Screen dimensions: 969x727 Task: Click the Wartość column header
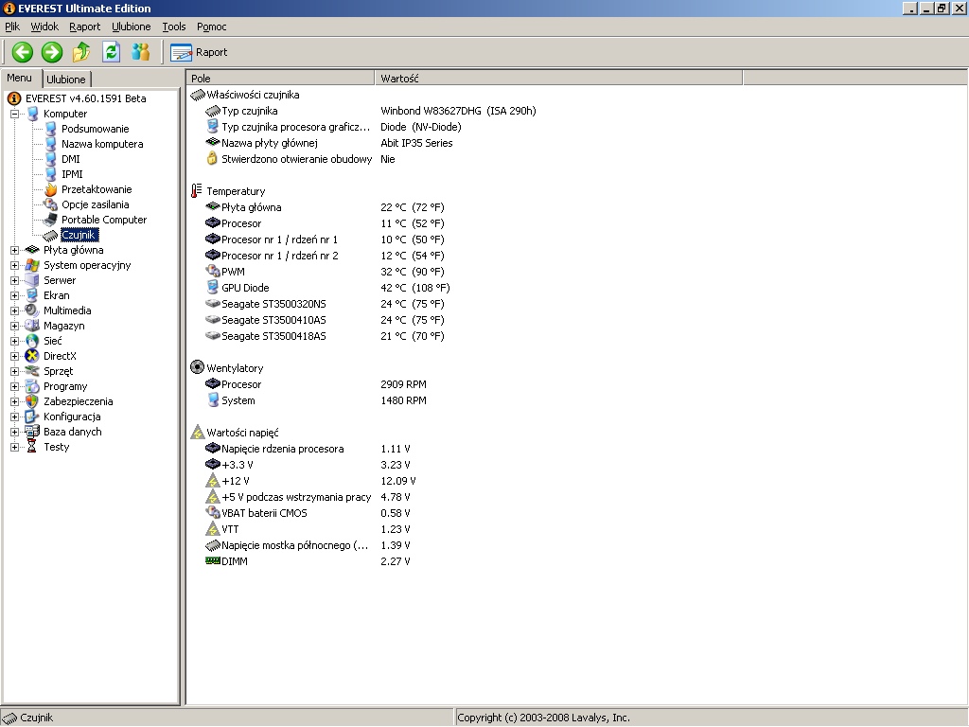[x=558, y=79]
